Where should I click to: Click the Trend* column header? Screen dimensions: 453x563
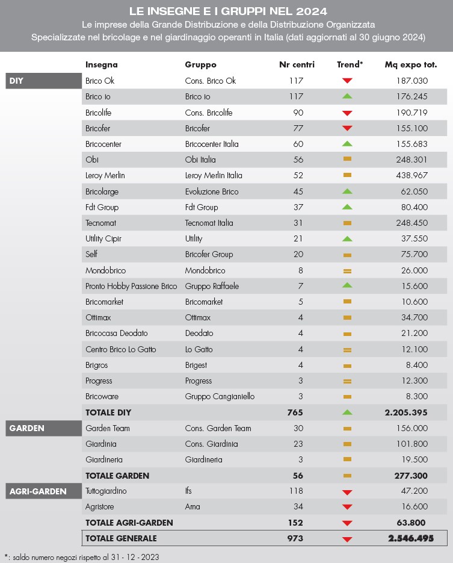coord(350,64)
